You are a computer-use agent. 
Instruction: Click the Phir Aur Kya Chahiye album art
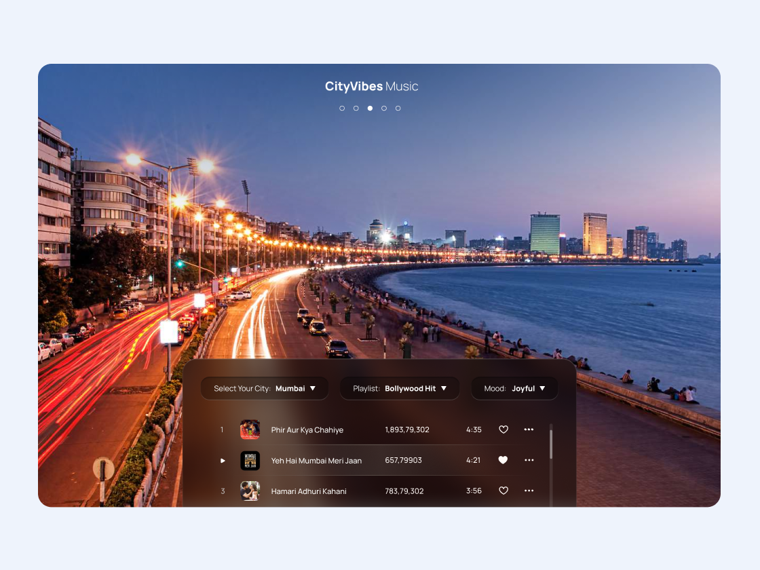click(250, 430)
